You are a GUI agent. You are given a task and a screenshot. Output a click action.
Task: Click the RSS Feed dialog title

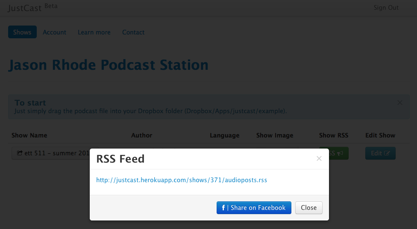(120, 159)
